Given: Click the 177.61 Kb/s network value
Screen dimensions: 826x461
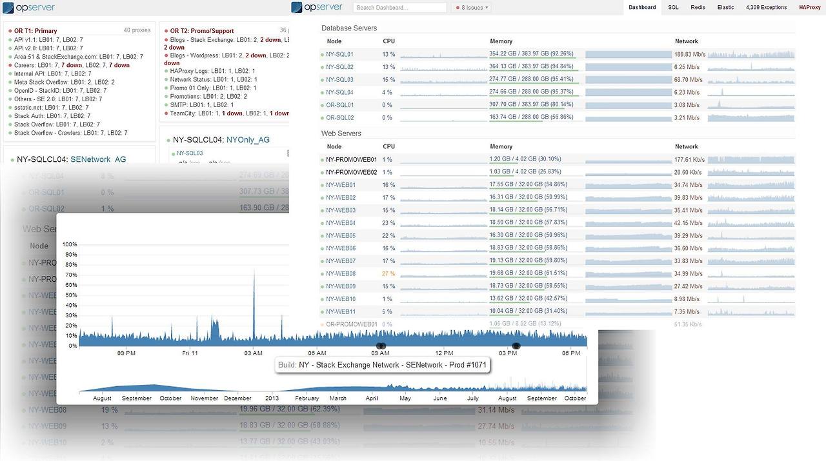Looking at the screenshot, I should click(x=690, y=159).
